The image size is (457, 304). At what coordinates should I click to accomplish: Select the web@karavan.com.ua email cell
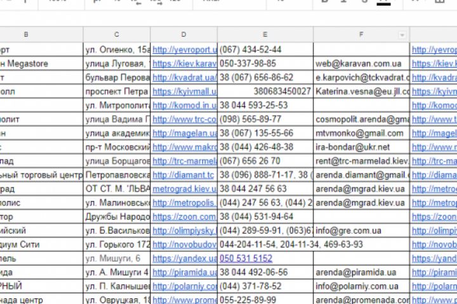[361, 64]
